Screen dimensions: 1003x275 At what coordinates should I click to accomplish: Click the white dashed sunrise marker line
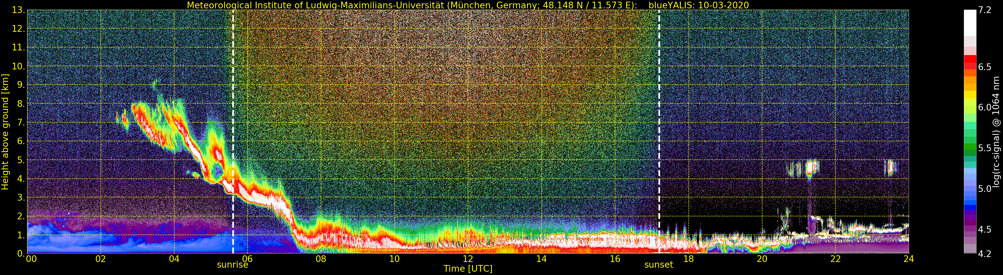tap(233, 131)
